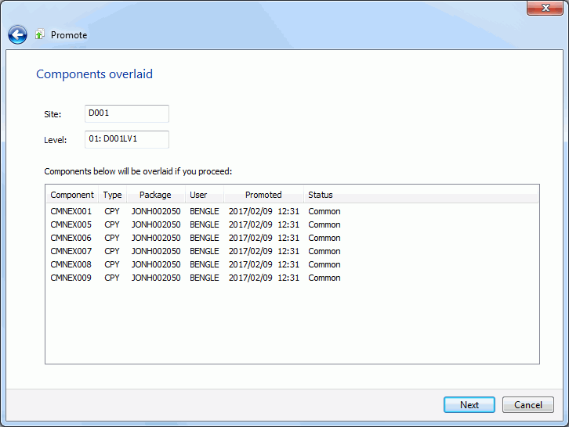569x427 pixels.
Task: Click the 12:31 time in CMNEX005 row
Action: tap(288, 224)
